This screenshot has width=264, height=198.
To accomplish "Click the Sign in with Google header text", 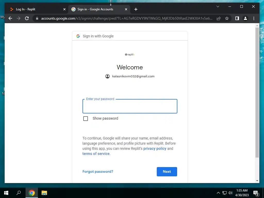I will tap(98, 36).
